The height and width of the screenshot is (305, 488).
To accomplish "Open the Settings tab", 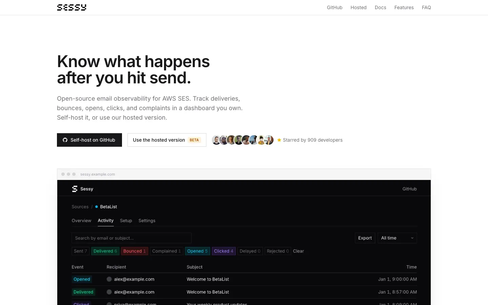I will pos(147,221).
